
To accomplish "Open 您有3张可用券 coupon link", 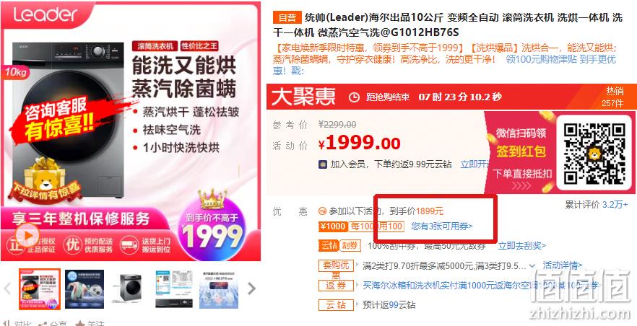I will coord(442,226).
